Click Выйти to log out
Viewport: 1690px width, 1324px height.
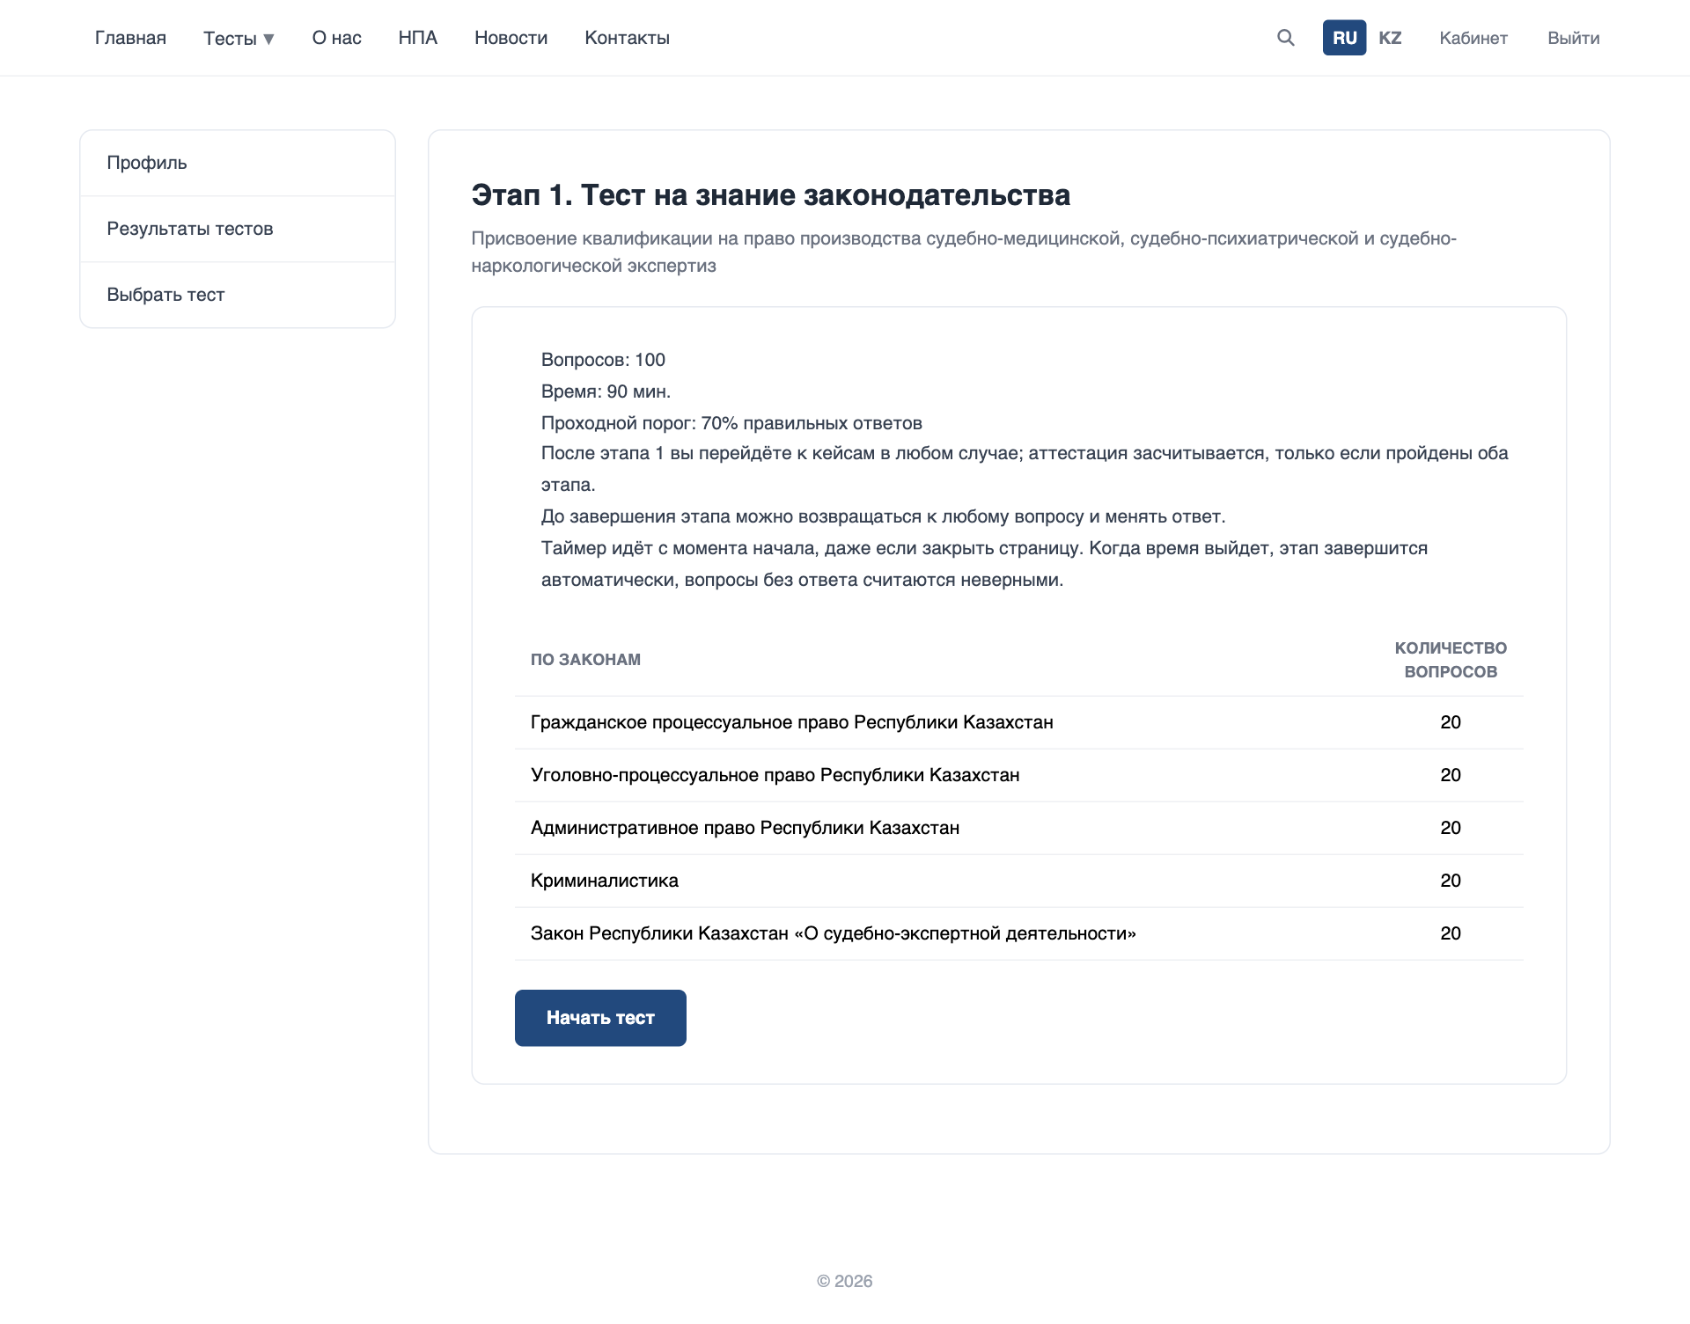[1573, 38]
